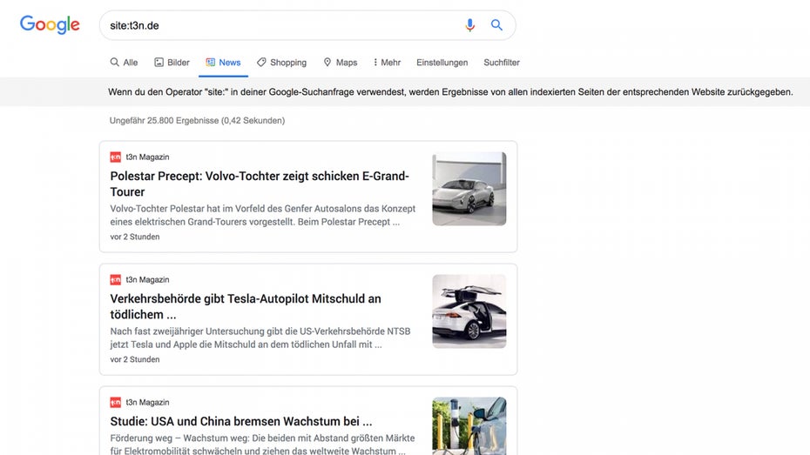The image size is (810, 455).
Task: Click the blue search magnifier button
Action: click(496, 24)
